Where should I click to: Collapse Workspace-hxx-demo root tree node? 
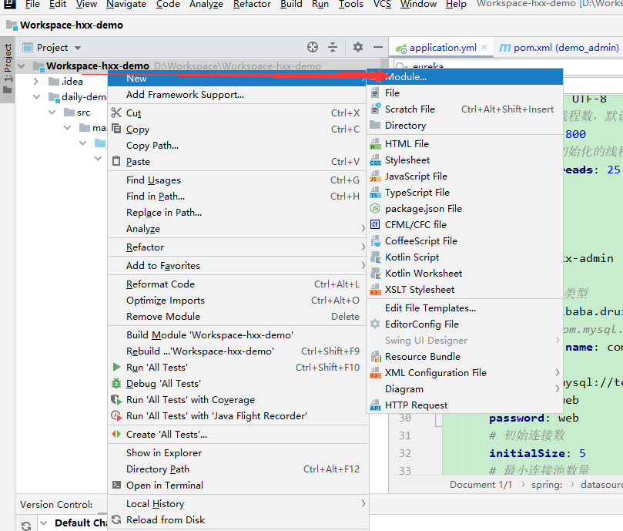22,66
